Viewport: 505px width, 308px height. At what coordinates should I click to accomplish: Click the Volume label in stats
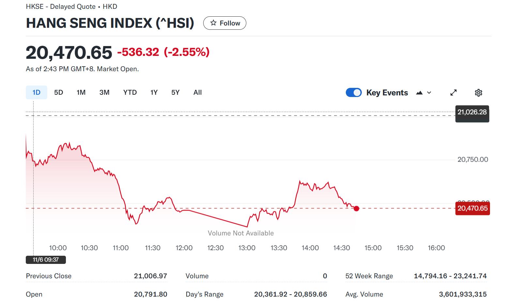pyautogui.click(x=197, y=276)
